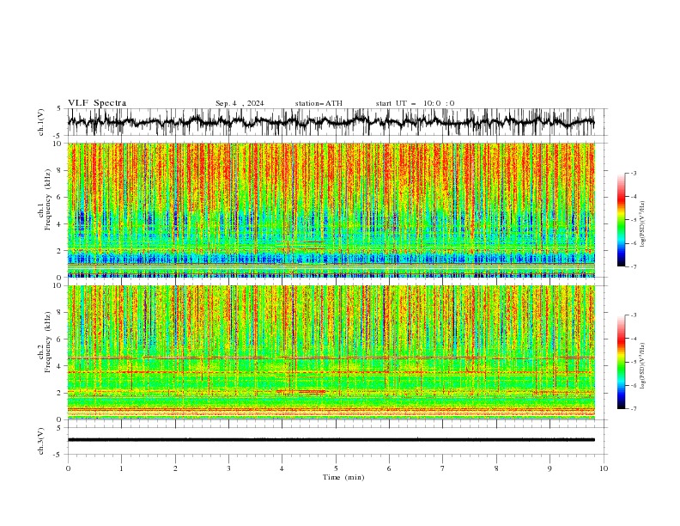Image resolution: width=680 pixels, height=526 pixels.
Task: Click the "2" kHz tick on ch.2 frequency axis
Action: coord(60,393)
